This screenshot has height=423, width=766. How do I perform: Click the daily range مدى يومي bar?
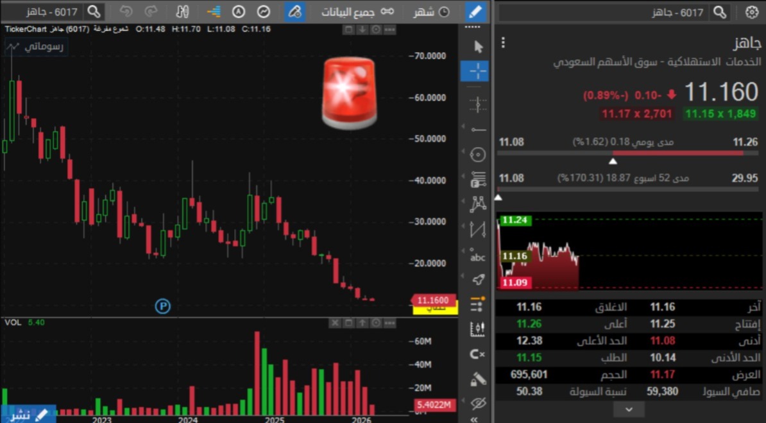[628, 153]
